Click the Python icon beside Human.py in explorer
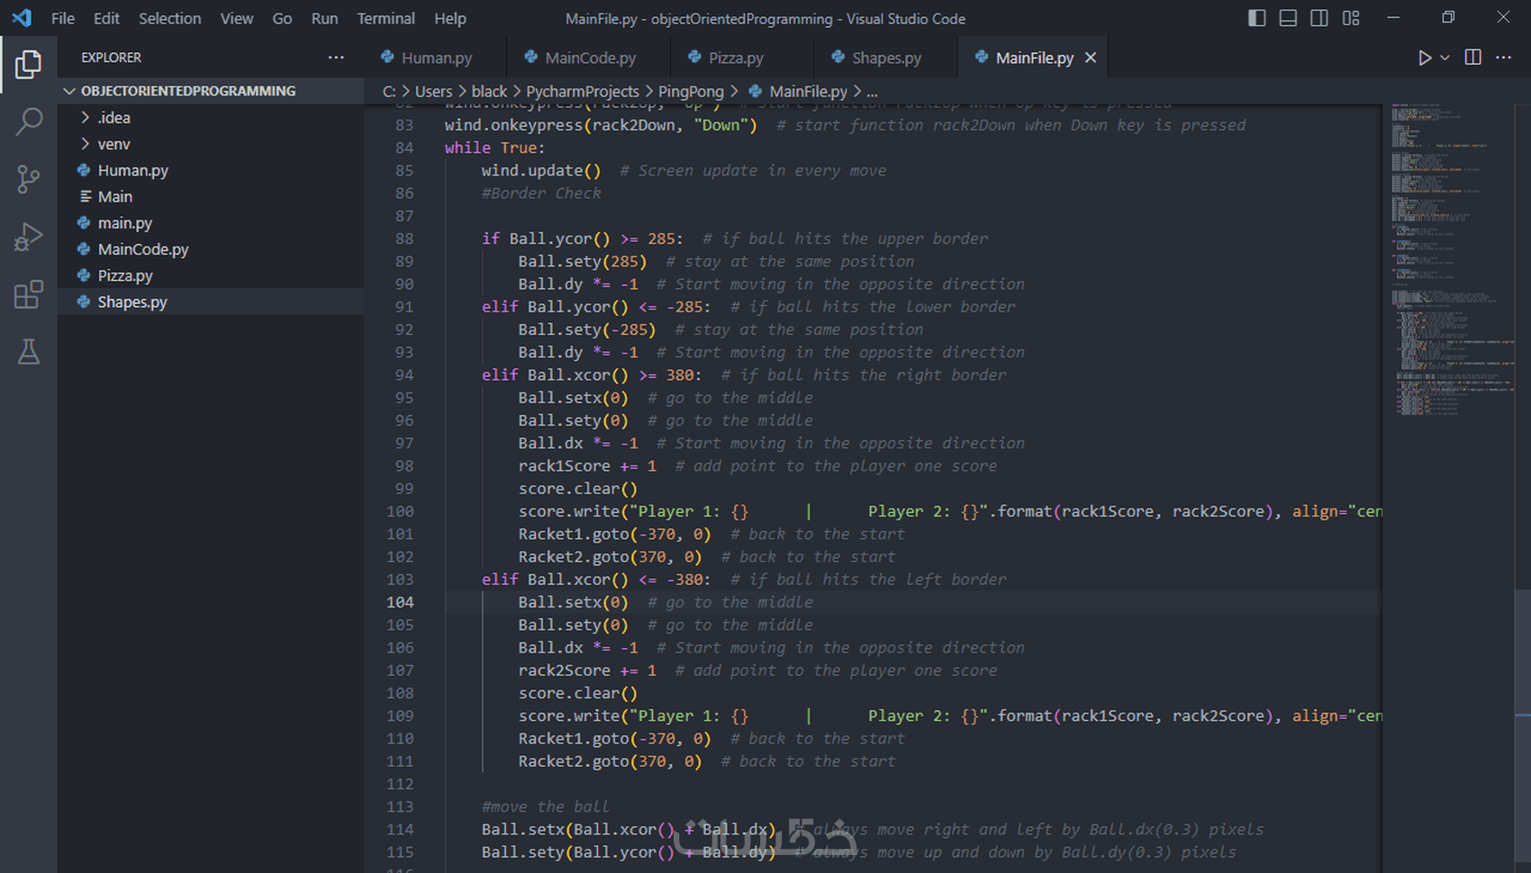Image resolution: width=1531 pixels, height=873 pixels. [x=84, y=170]
